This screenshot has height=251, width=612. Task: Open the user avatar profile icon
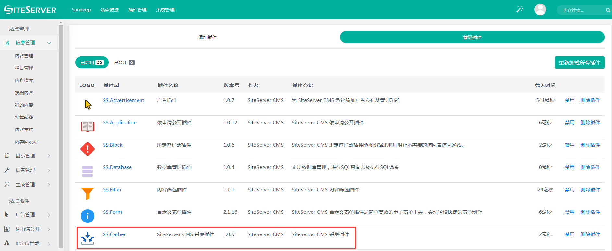tap(540, 9)
